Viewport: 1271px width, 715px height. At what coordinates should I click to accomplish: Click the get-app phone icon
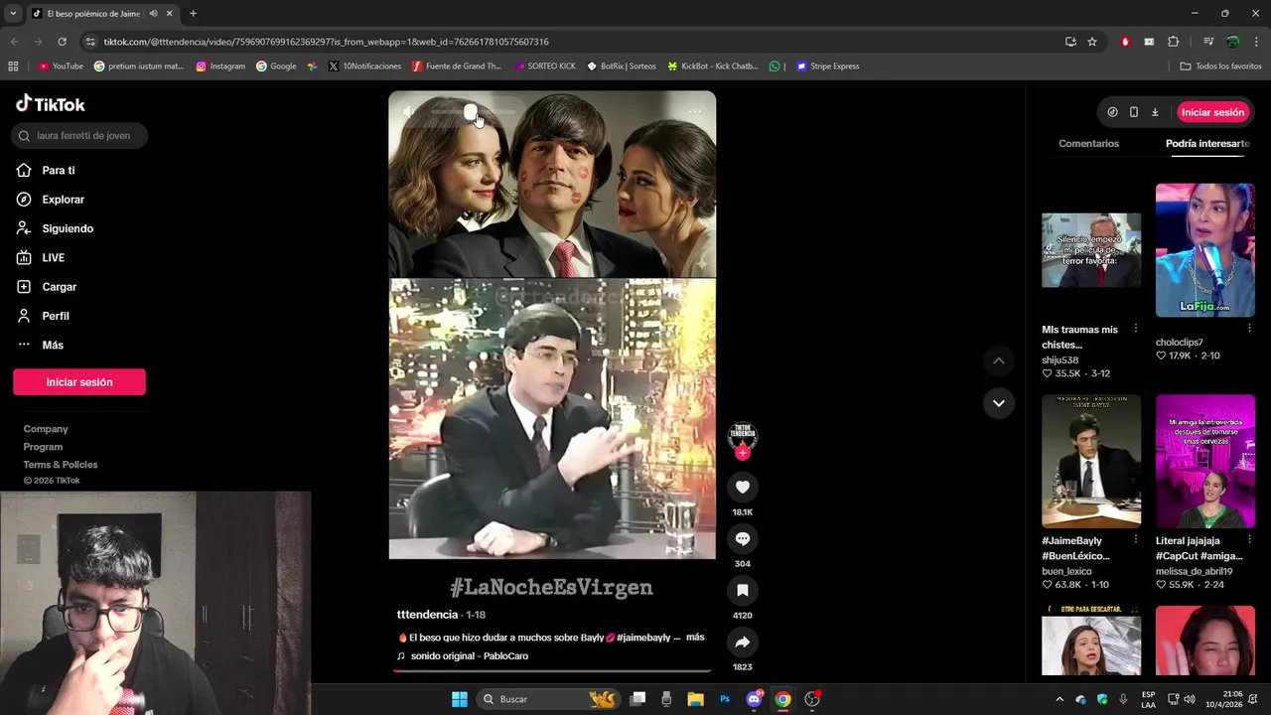click(x=1134, y=112)
